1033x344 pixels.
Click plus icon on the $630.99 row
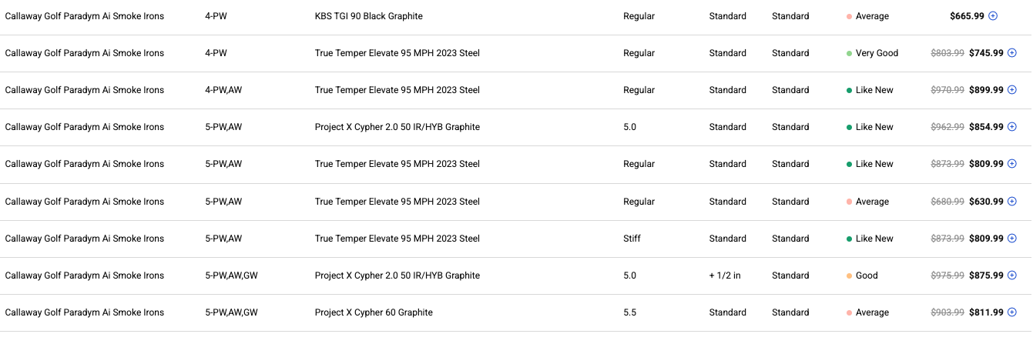[1012, 202]
